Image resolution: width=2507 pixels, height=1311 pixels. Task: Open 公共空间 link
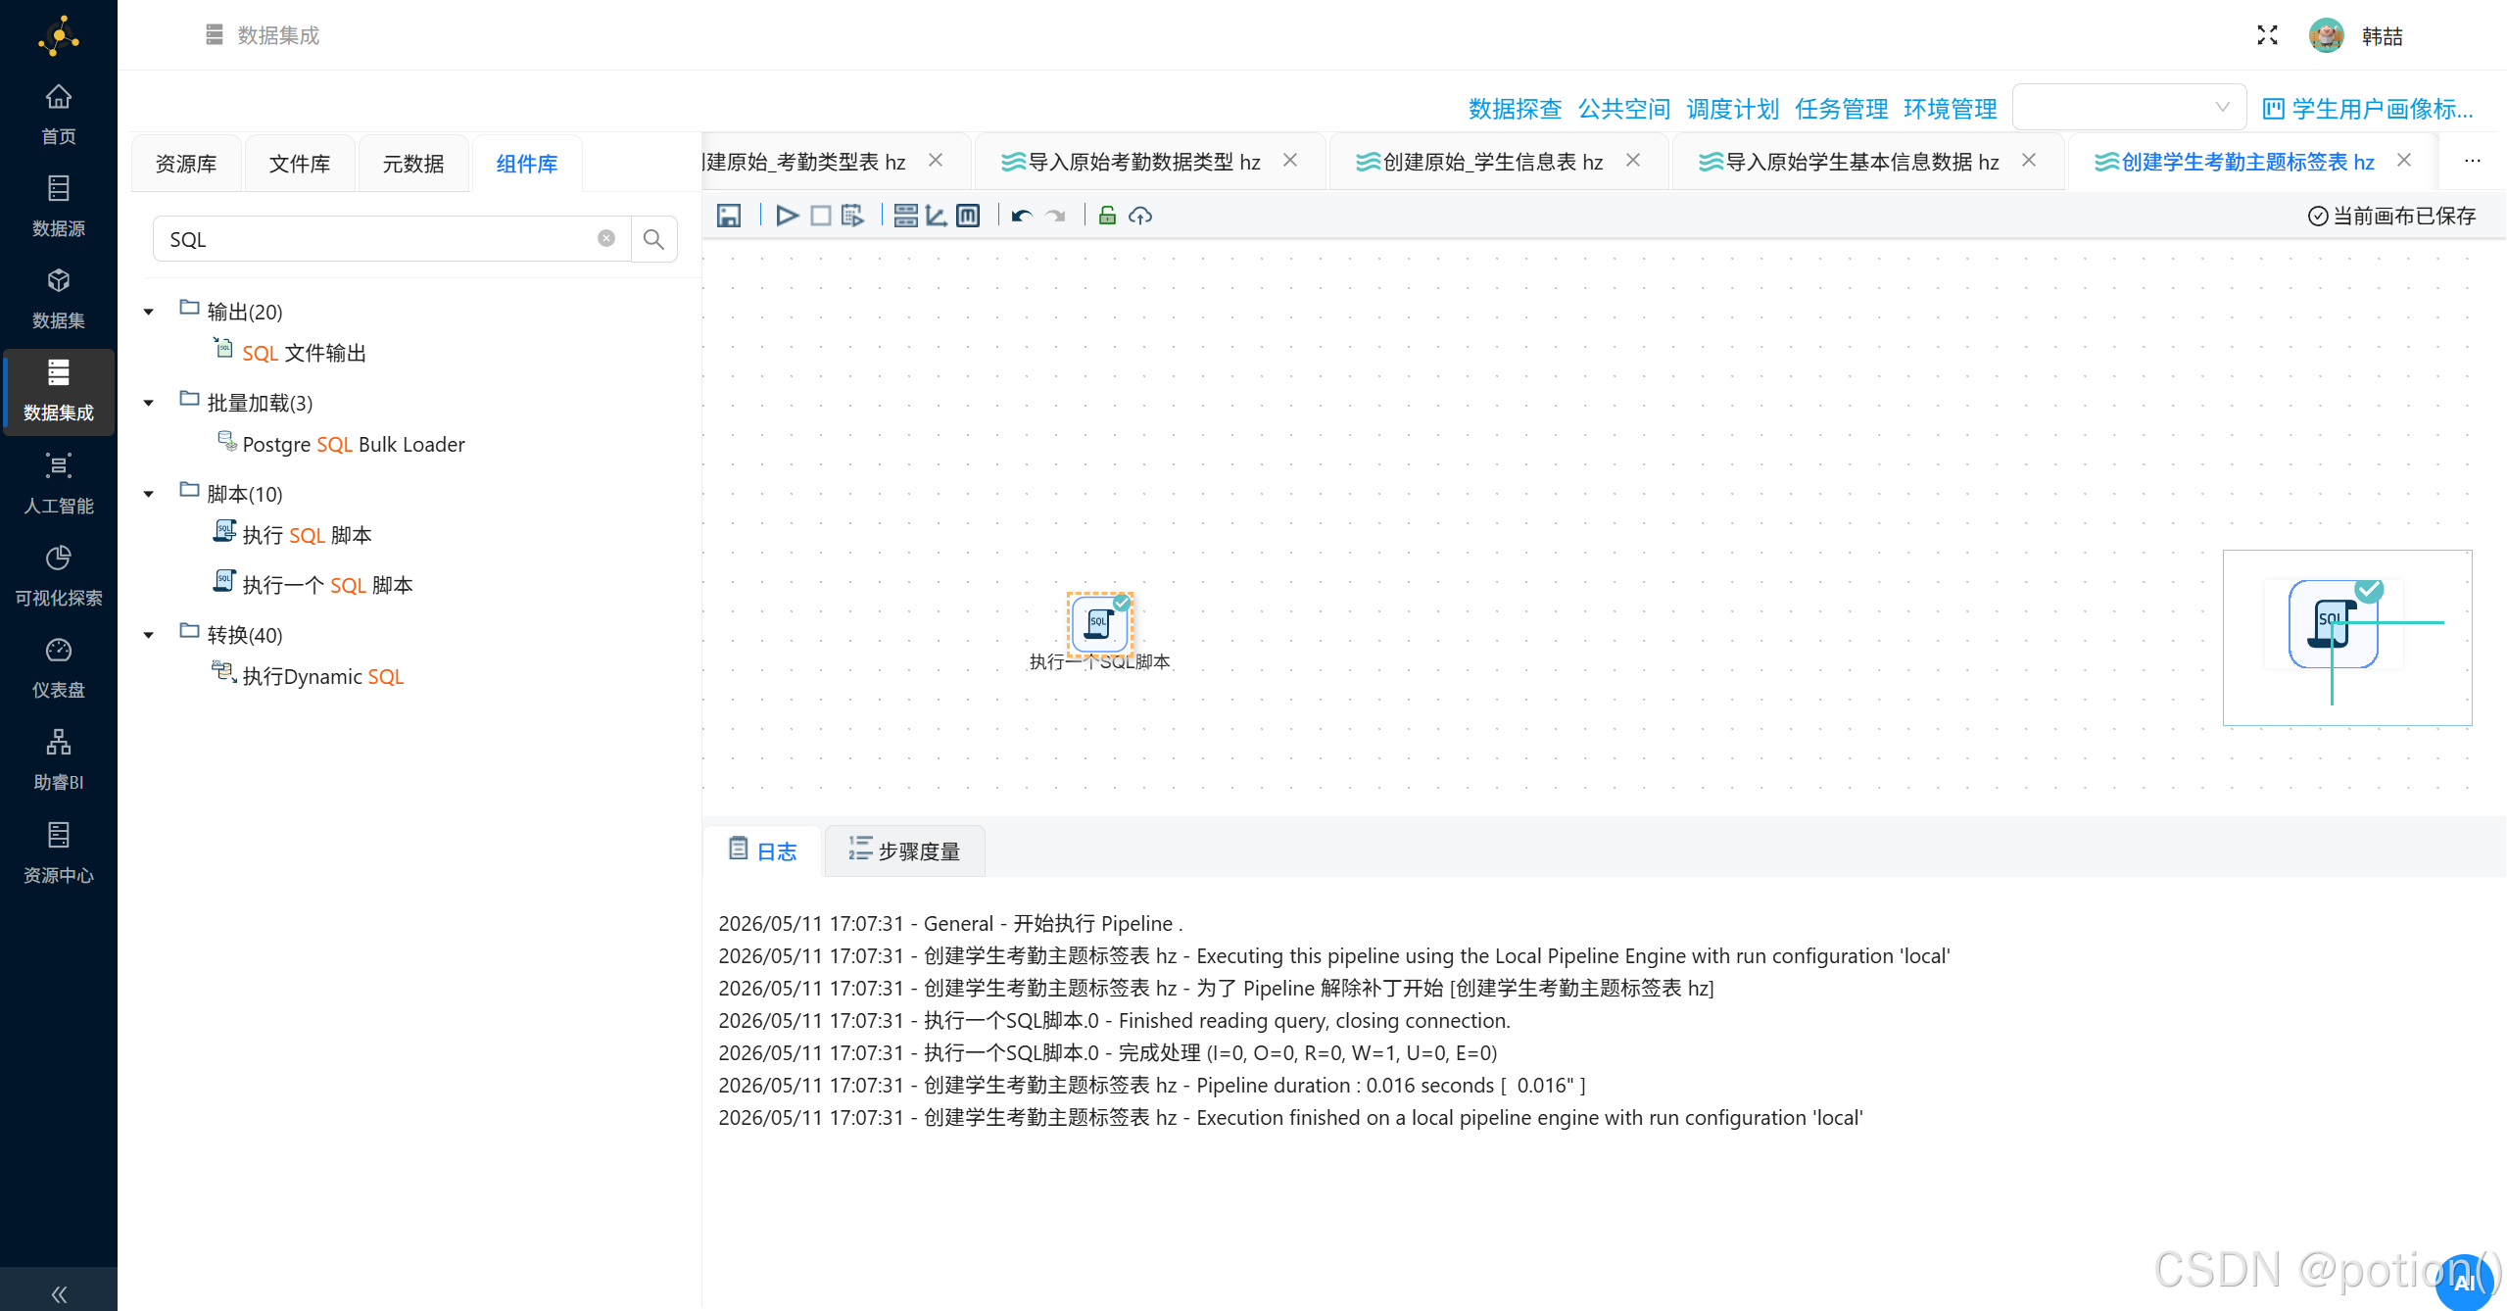(x=1623, y=109)
